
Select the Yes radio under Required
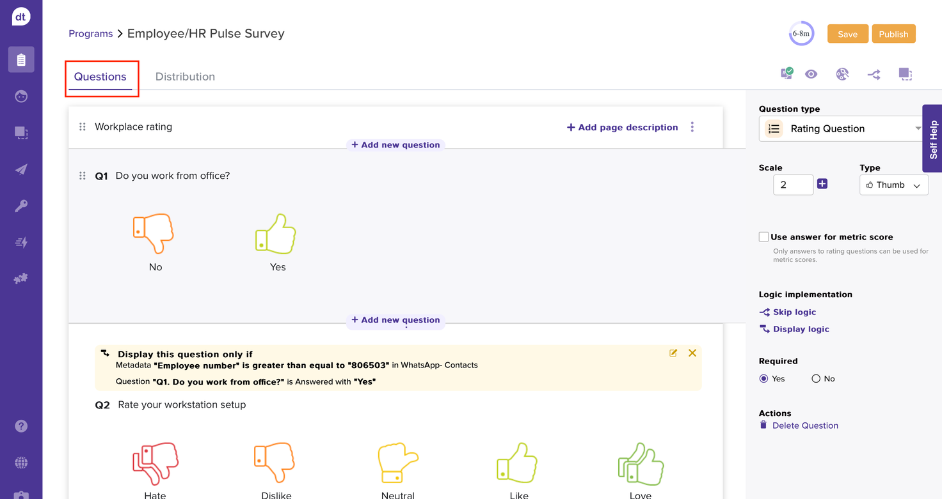click(763, 379)
